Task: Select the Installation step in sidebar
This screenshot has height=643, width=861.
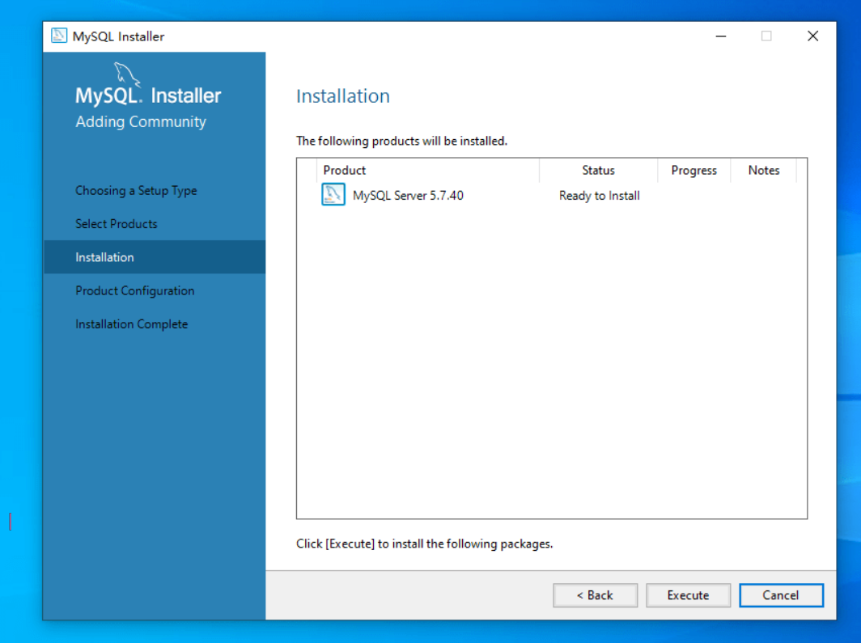Action: coord(155,256)
